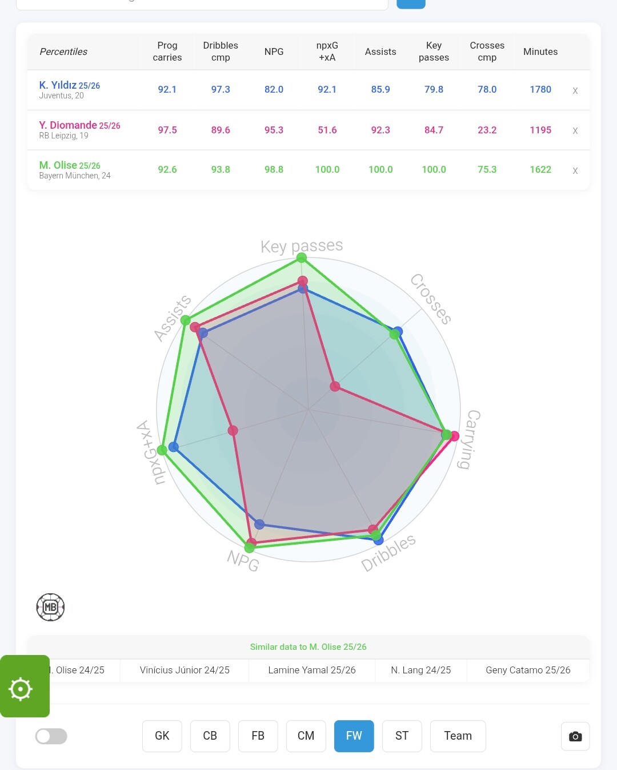Remove M. Olise row with X
Image resolution: width=617 pixels, height=770 pixels.
(575, 170)
